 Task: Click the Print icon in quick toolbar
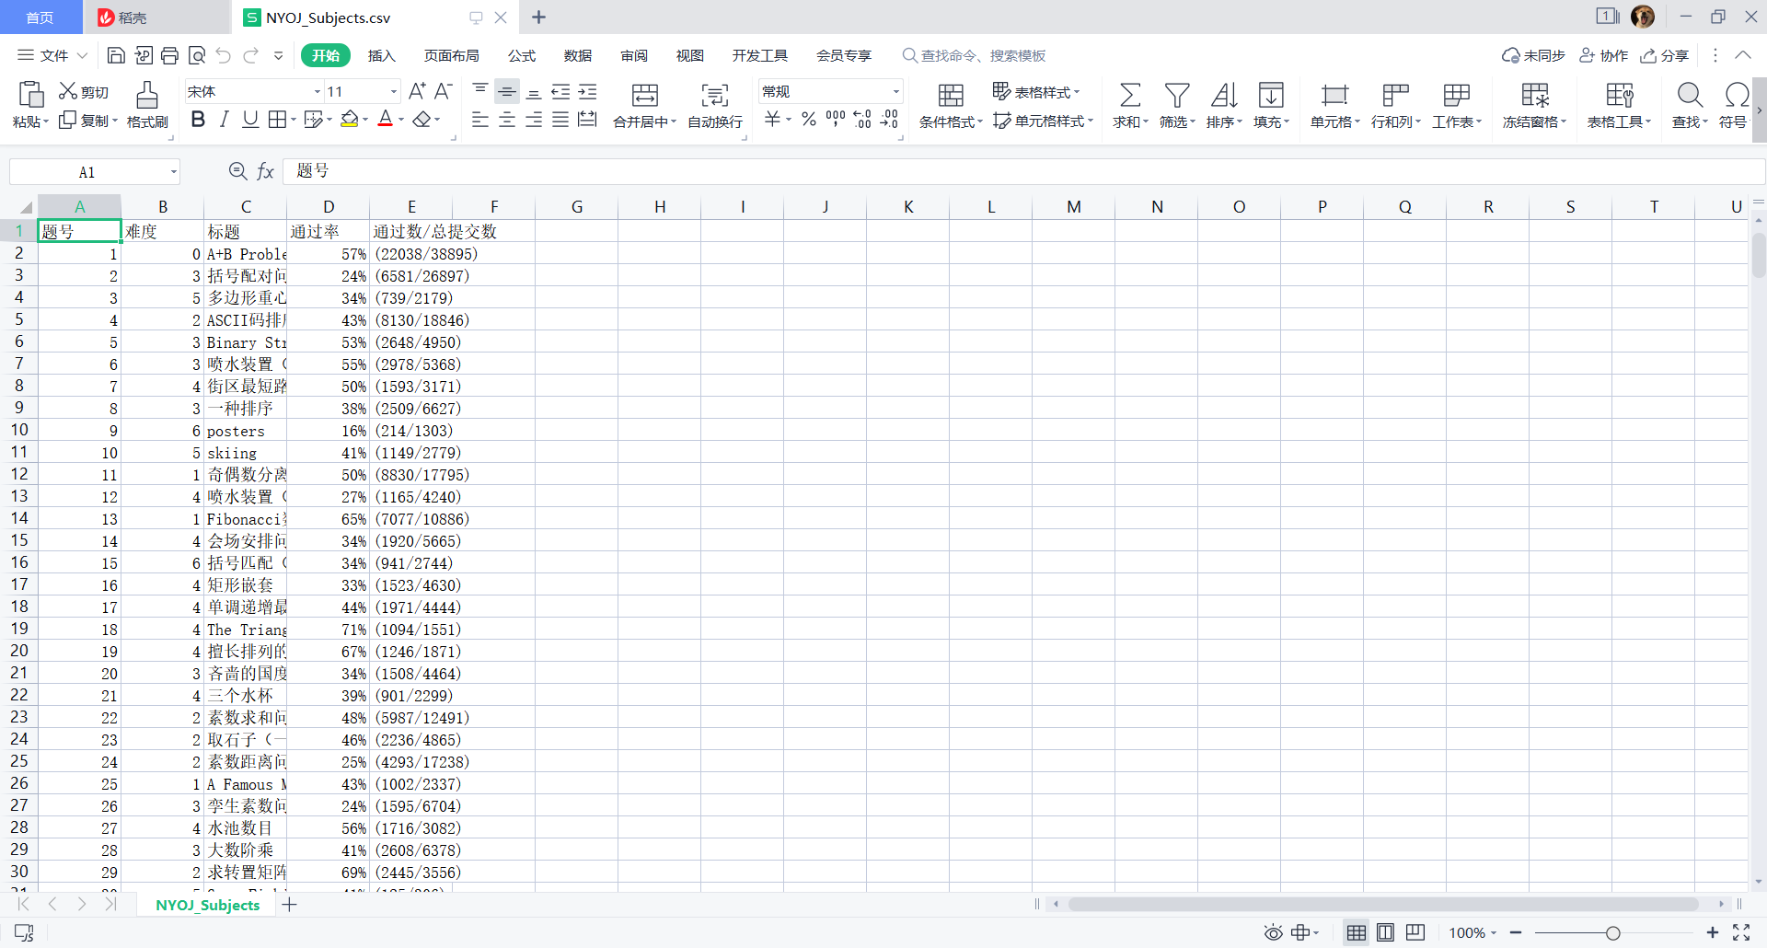click(x=169, y=55)
